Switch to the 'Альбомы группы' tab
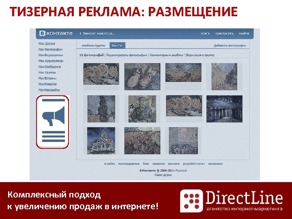Screen dimensions: 292x219 coord(93,45)
